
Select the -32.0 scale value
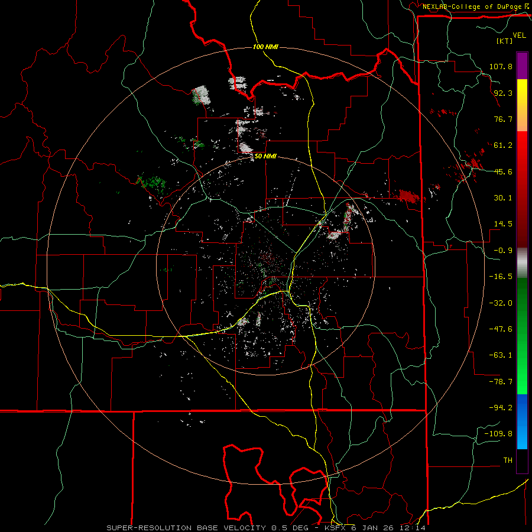(x=501, y=303)
